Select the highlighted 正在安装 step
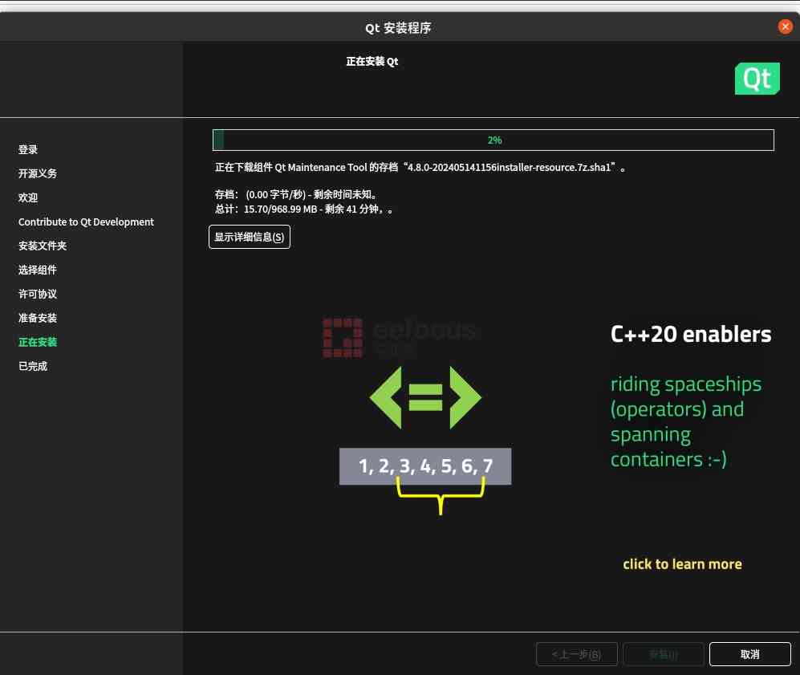This screenshot has width=800, height=675. [38, 342]
